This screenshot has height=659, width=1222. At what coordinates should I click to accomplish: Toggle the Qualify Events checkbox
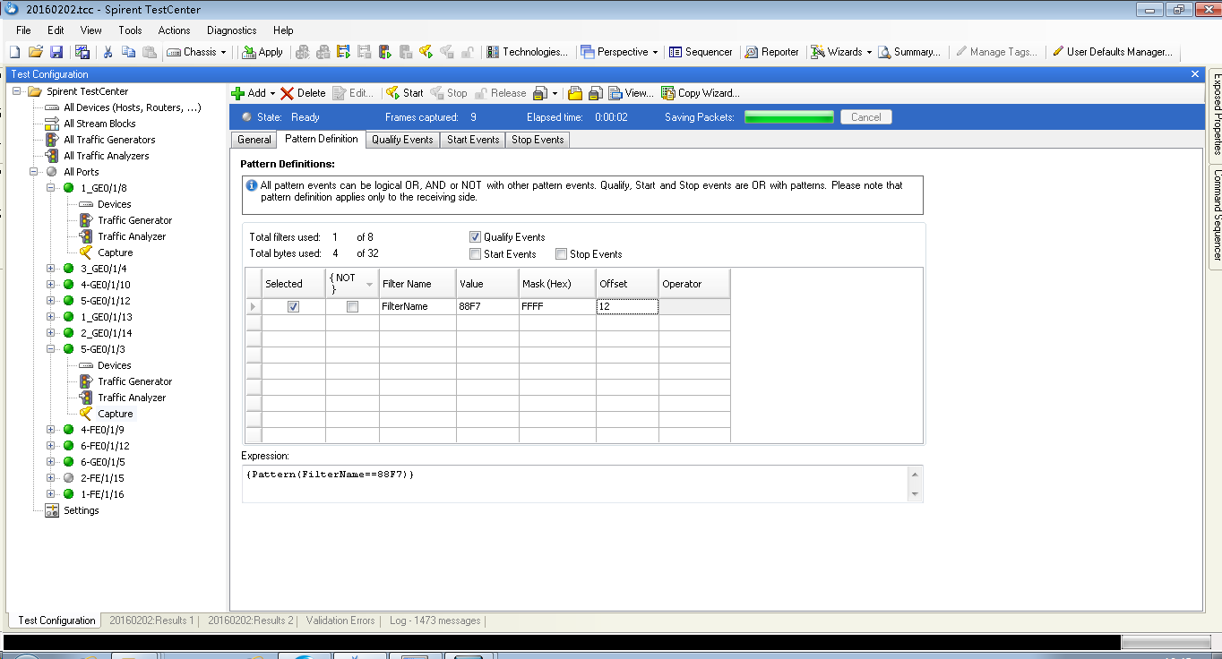click(x=475, y=237)
